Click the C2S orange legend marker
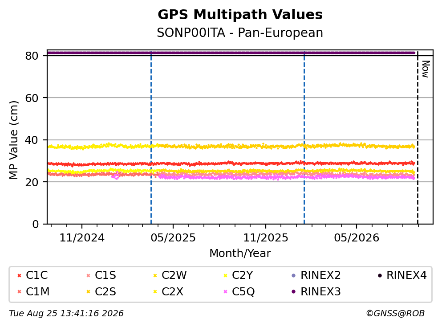442x327 pixels. coord(88,291)
